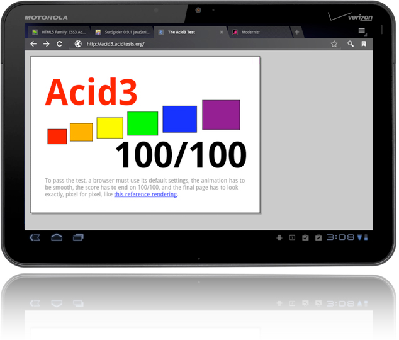Open the bookmarks list icon

(365, 44)
